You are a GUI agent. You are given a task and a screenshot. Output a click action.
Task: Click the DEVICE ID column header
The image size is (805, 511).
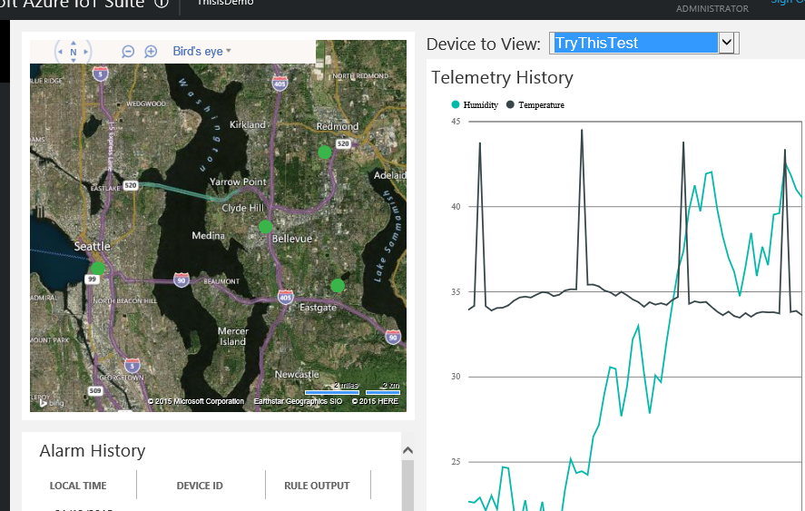pyautogui.click(x=200, y=486)
